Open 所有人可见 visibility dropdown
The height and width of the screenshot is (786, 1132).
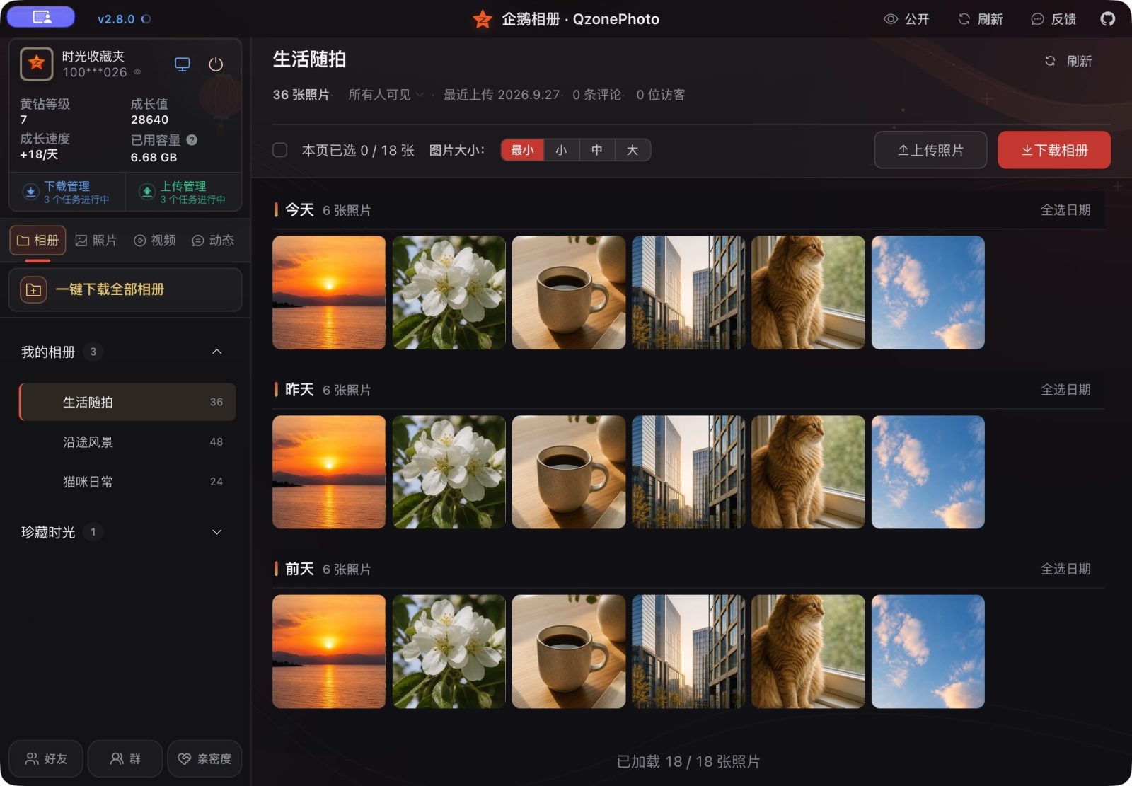[386, 95]
